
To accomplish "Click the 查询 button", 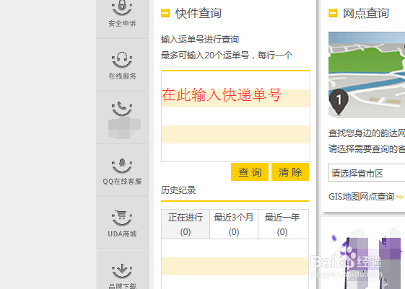I will 250,172.
